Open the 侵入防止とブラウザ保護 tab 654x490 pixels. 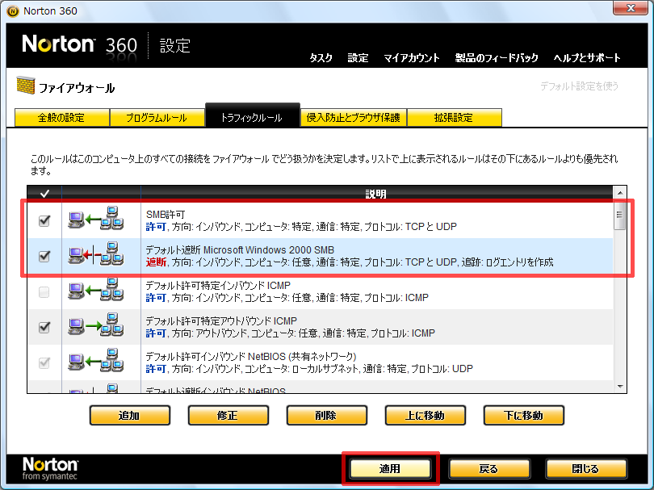(x=353, y=118)
